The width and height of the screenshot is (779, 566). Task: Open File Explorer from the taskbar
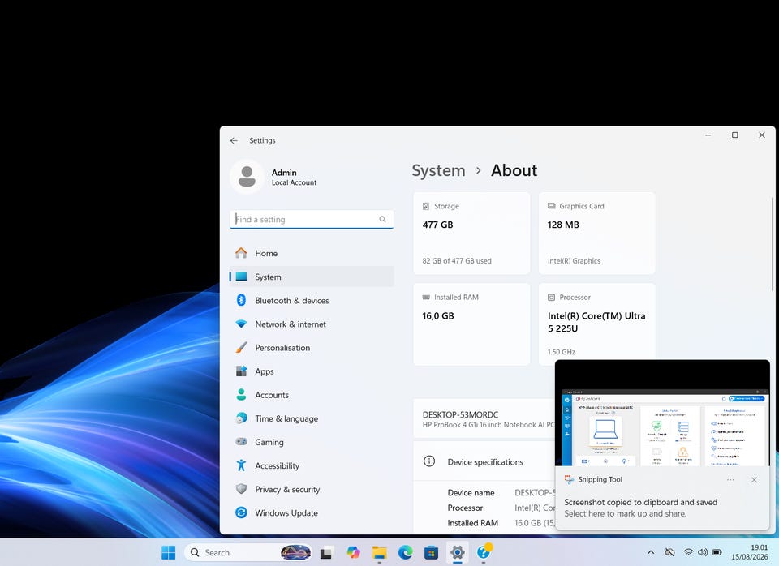coord(380,552)
